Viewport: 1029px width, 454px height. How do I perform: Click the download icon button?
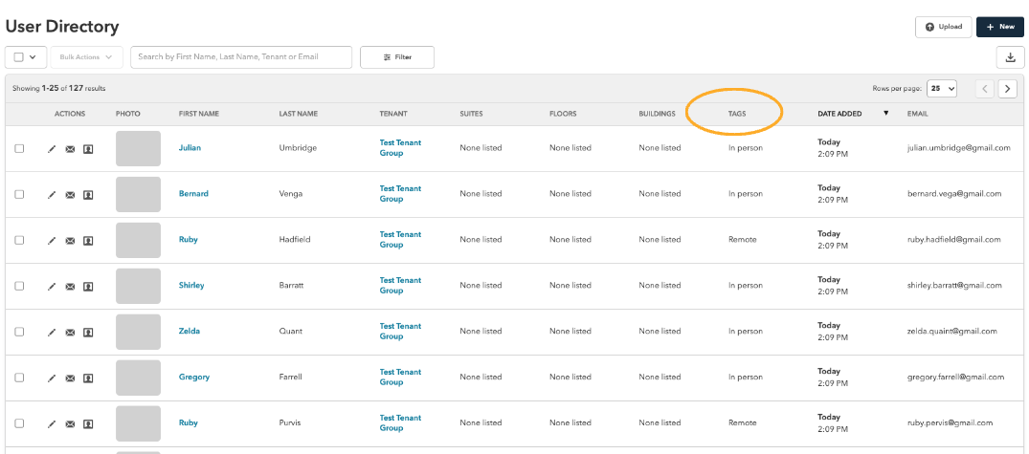pos(1010,57)
